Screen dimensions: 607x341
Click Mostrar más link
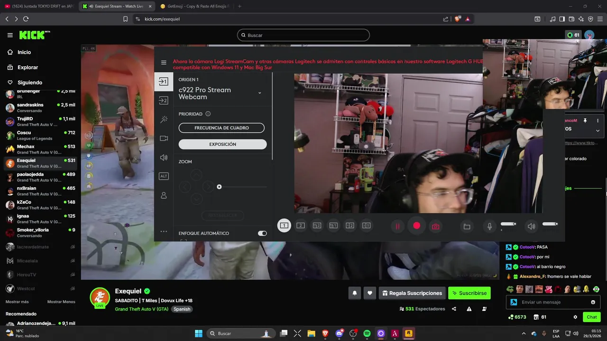point(17,302)
